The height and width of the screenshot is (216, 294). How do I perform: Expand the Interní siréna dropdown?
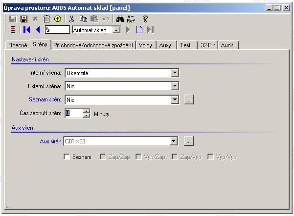tap(175, 73)
